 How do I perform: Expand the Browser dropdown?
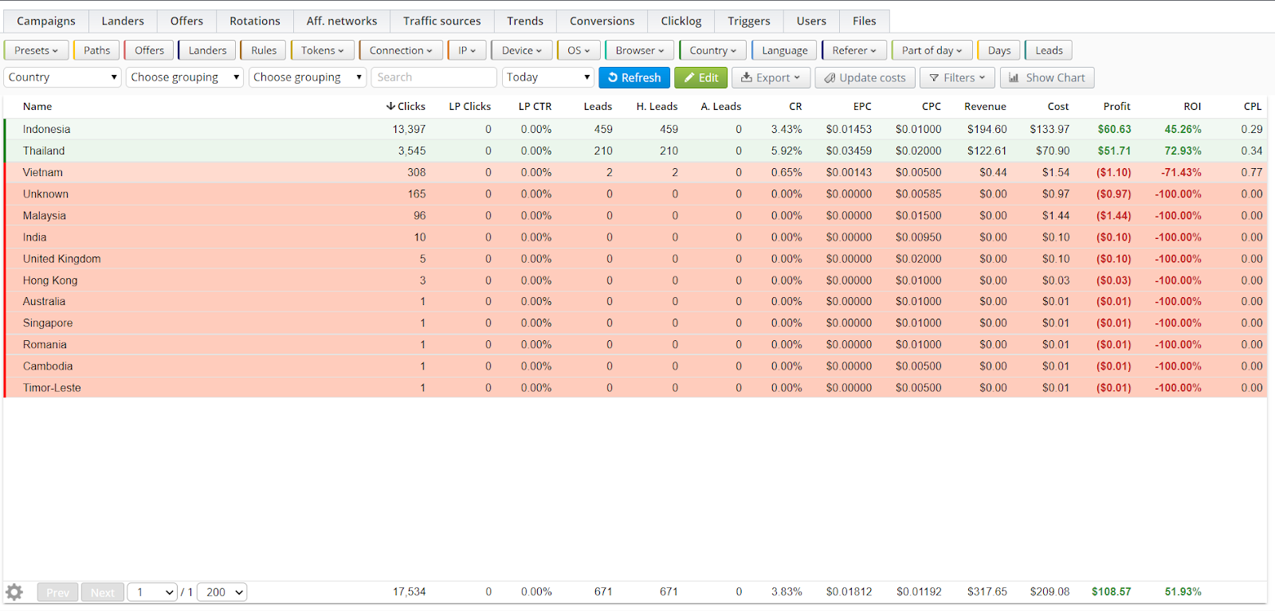click(x=640, y=50)
